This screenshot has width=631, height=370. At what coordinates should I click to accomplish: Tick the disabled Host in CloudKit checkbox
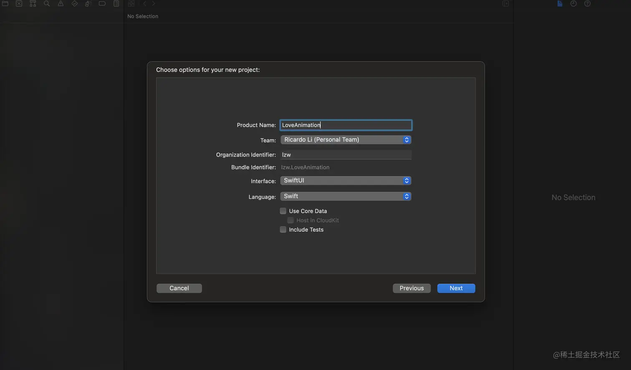290,220
